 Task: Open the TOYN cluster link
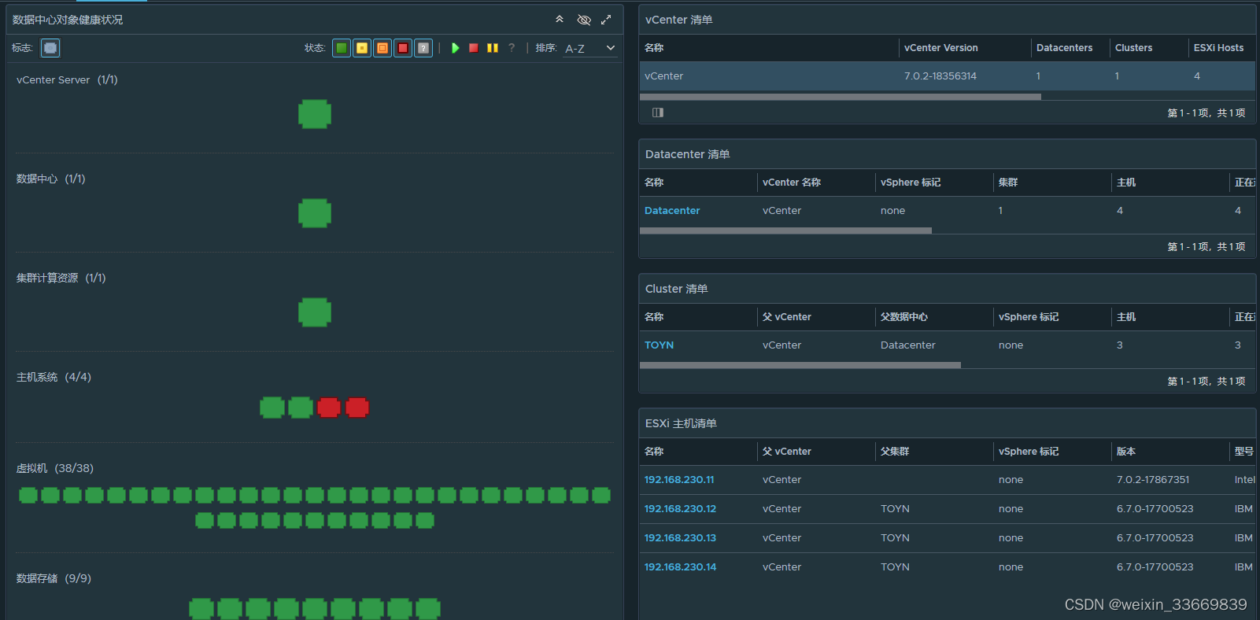(660, 345)
